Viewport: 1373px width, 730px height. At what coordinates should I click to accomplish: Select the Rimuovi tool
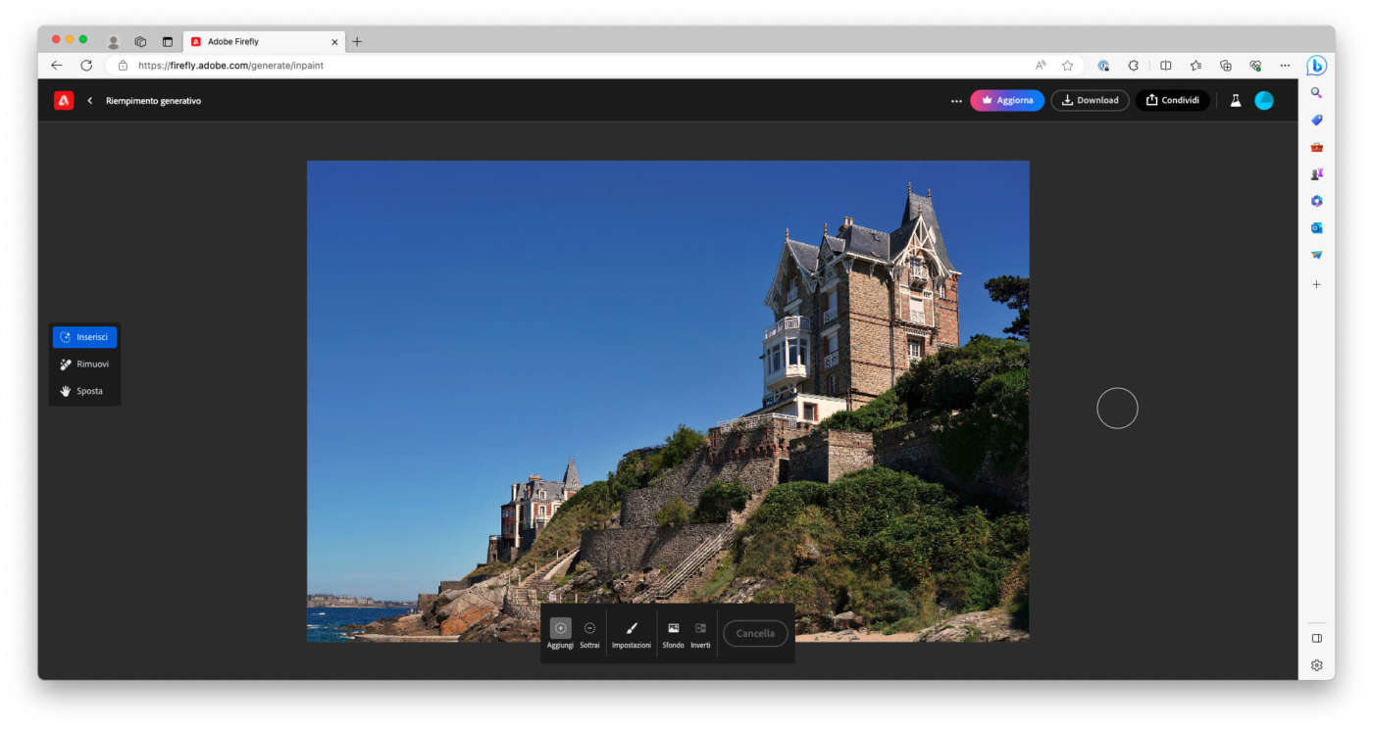84,365
